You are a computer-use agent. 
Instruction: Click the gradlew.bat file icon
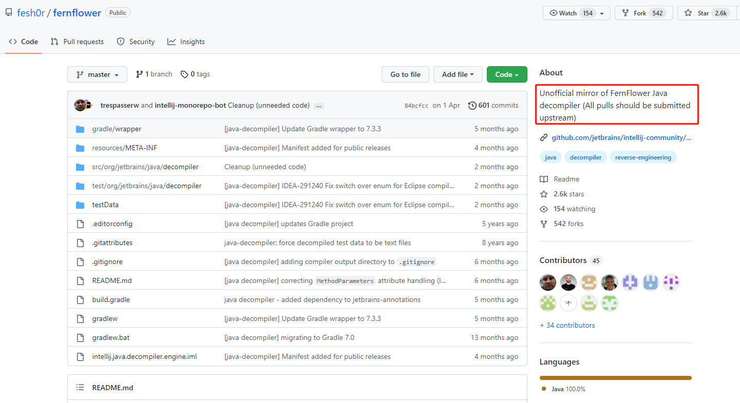coord(80,337)
